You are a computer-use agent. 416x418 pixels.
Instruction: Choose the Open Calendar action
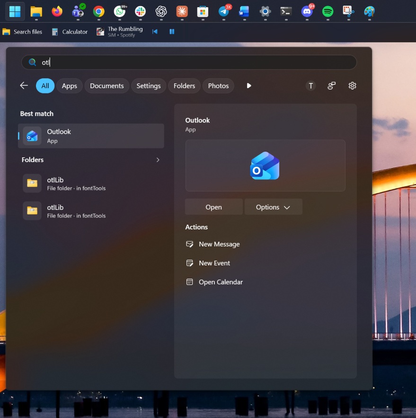[x=214, y=282]
